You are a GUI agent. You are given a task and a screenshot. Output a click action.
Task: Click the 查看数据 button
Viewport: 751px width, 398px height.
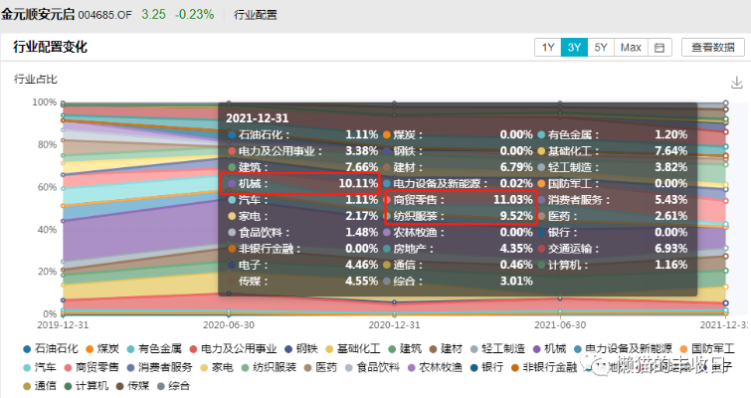point(712,47)
